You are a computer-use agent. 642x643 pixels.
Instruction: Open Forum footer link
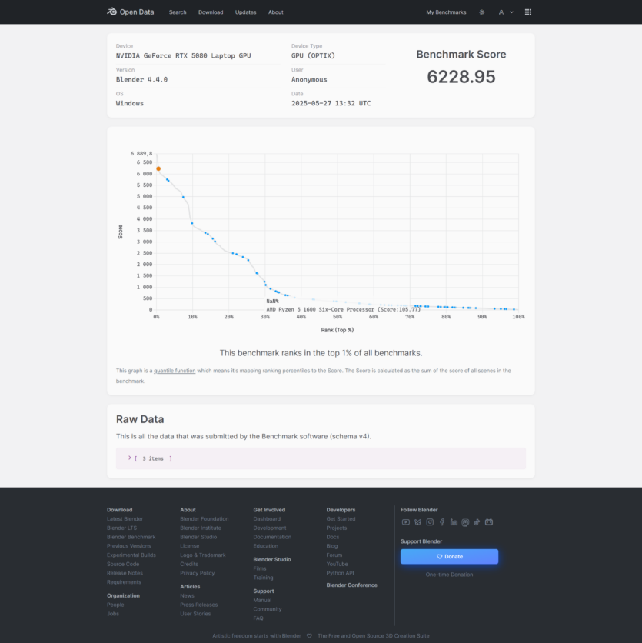tap(334, 555)
